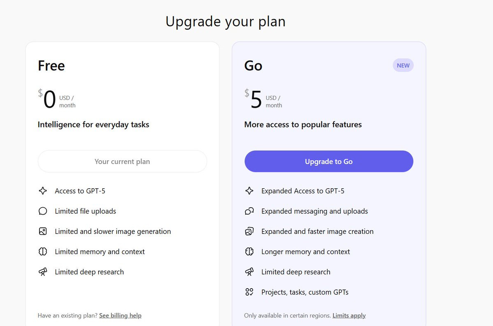
Task: Click the chat bubble icon for Limited file uploads
Action: click(43, 211)
